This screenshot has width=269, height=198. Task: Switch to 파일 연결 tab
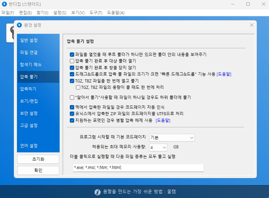point(38,52)
